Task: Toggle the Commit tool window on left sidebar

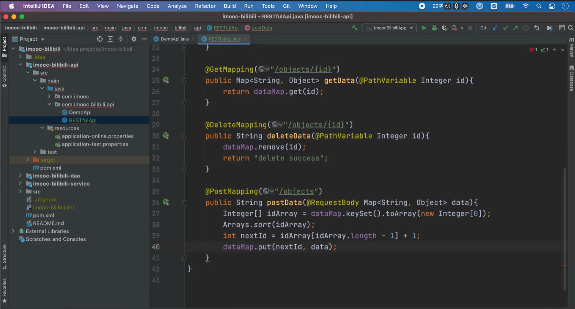Action: (x=4, y=76)
